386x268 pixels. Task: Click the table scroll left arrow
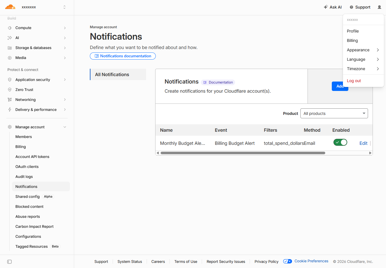coord(158,153)
